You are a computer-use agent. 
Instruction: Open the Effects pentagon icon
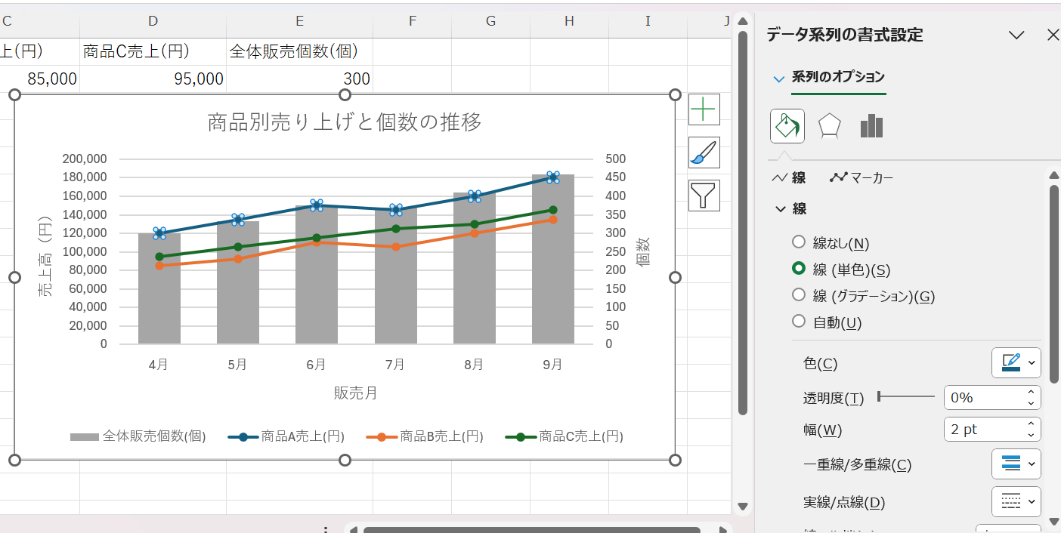(829, 126)
